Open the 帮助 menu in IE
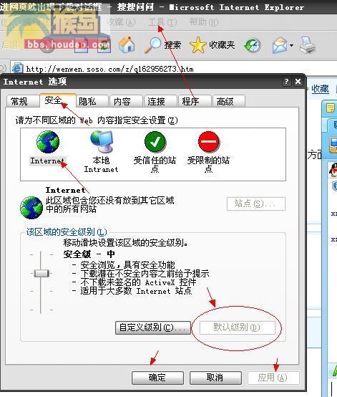 pos(204,22)
